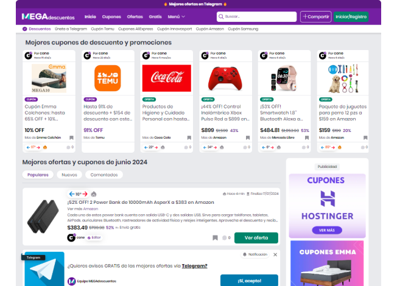Close the Telegram notification banner
This screenshot has height=286, width=397.
(x=275, y=254)
